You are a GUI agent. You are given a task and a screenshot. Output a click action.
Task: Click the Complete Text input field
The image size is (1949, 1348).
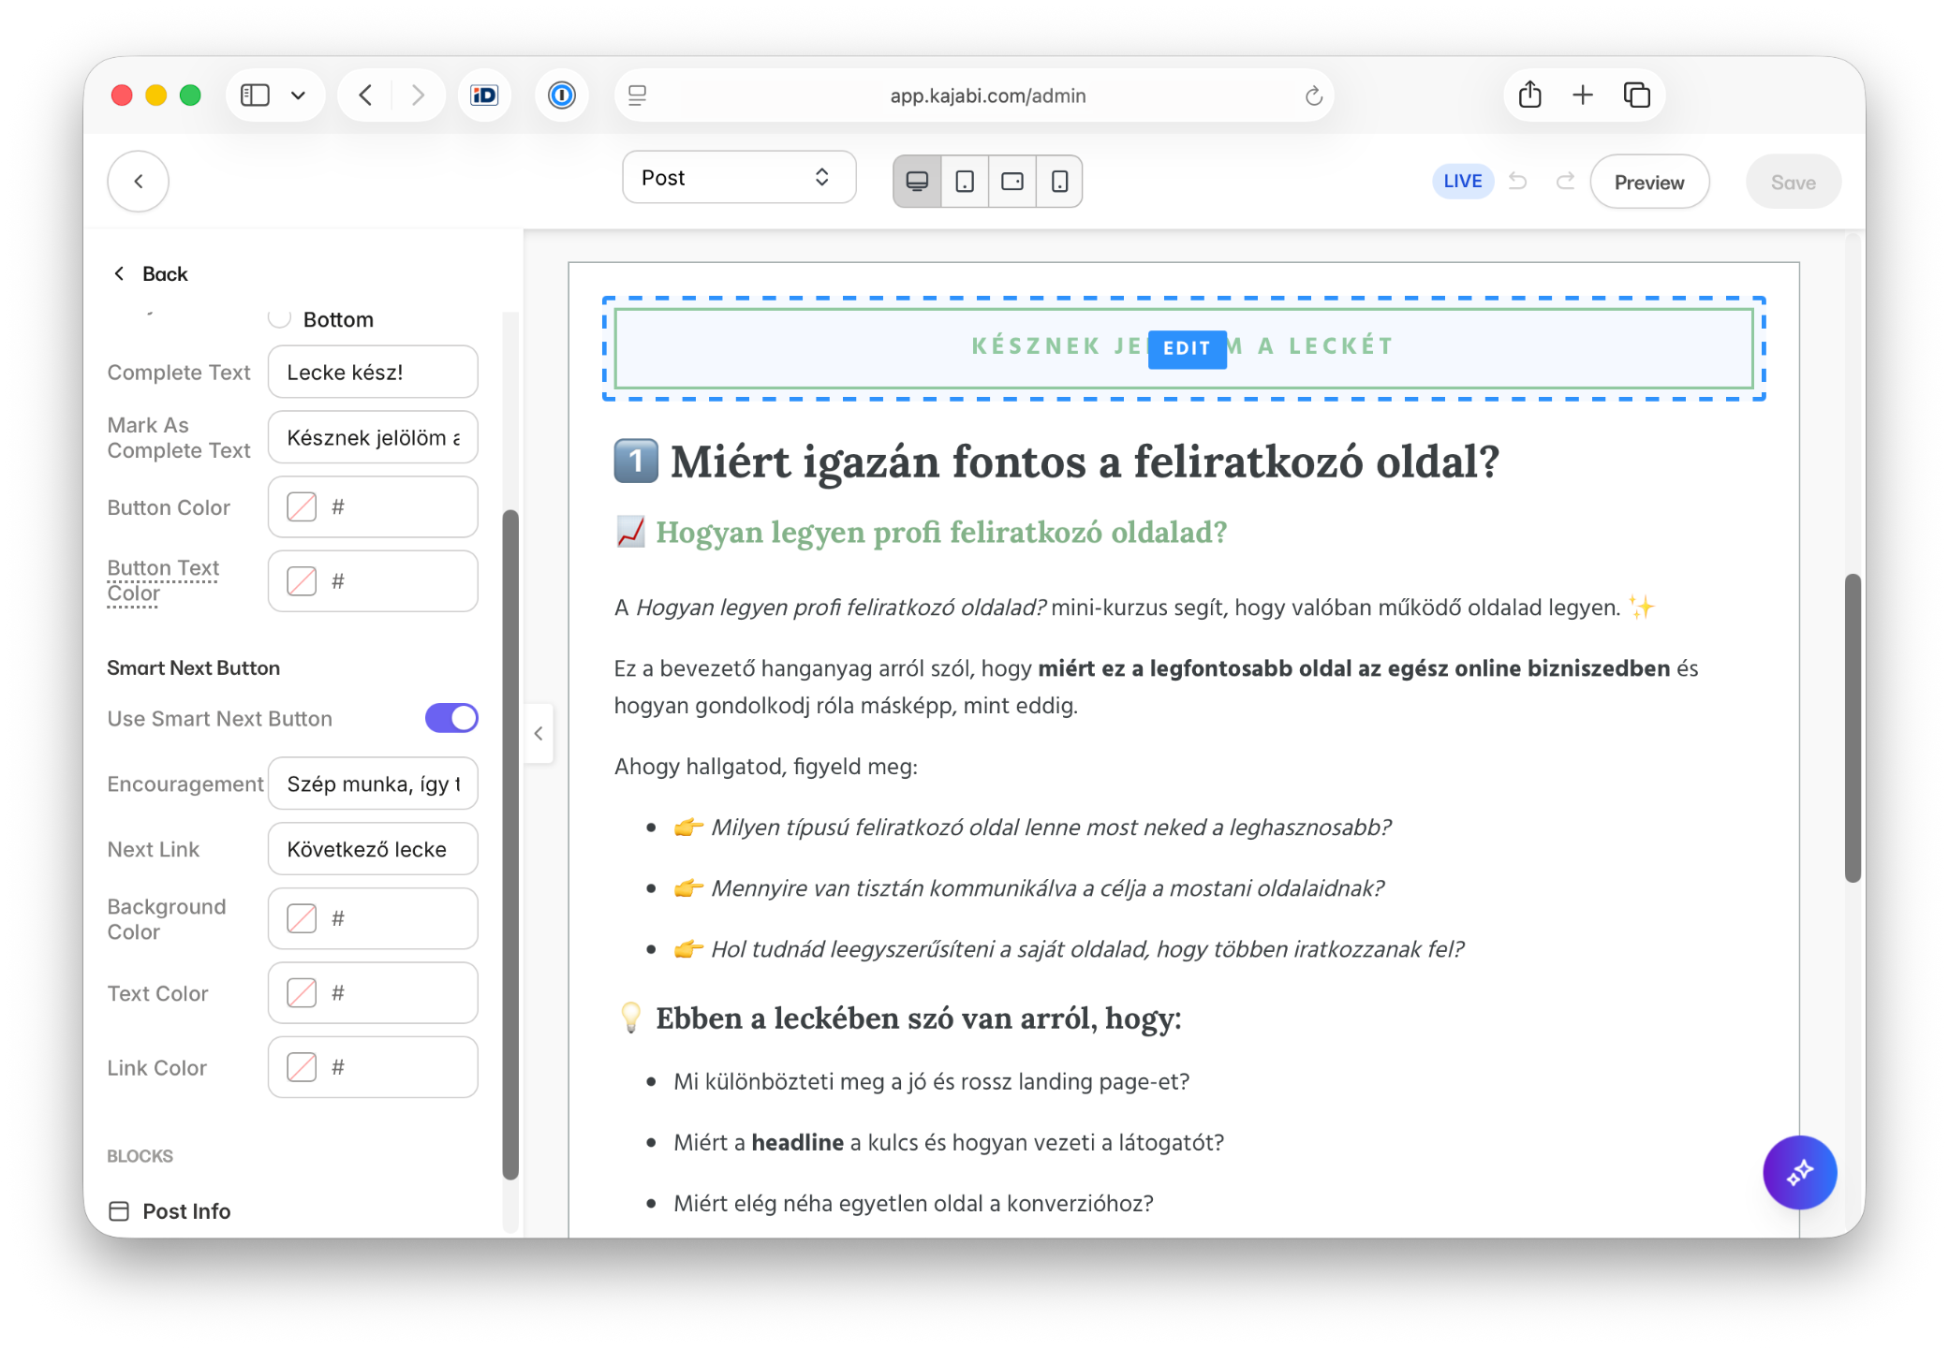click(373, 373)
